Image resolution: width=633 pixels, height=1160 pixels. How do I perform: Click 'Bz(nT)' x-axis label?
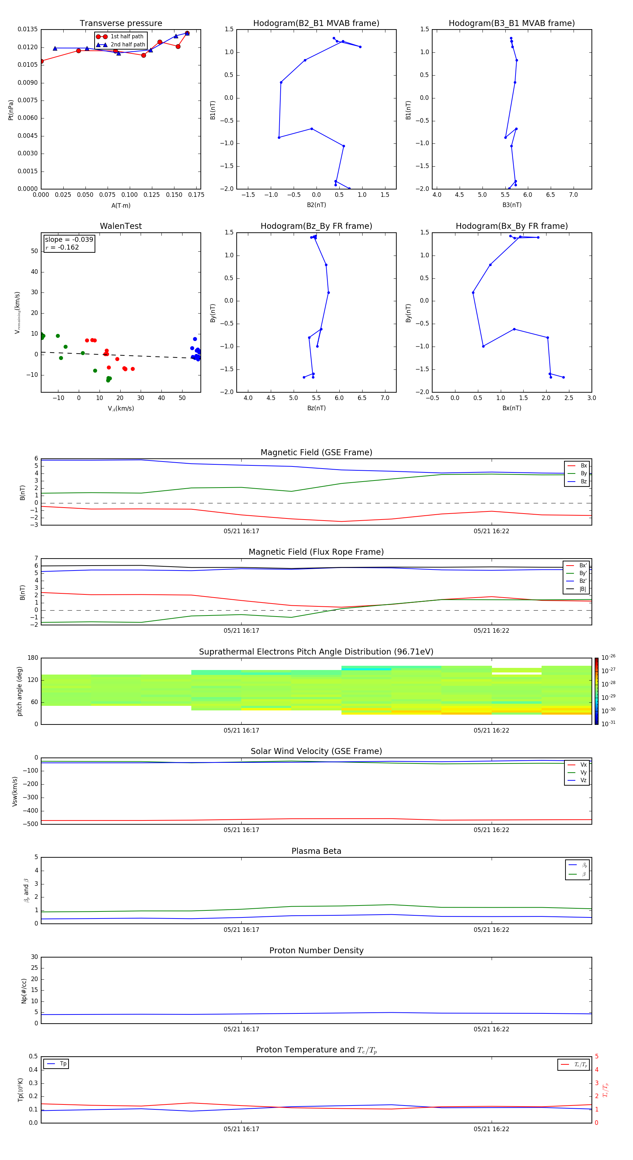tap(316, 408)
